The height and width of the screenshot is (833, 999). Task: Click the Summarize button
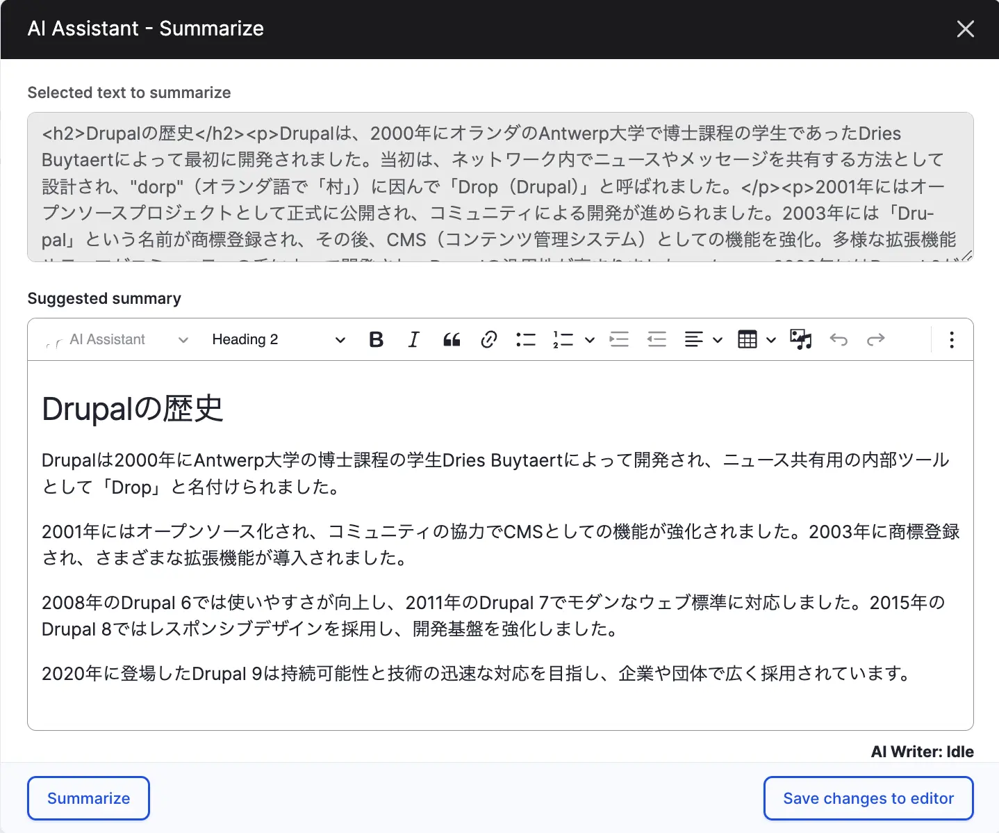pos(88,798)
